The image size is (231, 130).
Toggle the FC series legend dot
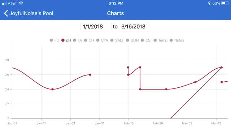[51, 40]
